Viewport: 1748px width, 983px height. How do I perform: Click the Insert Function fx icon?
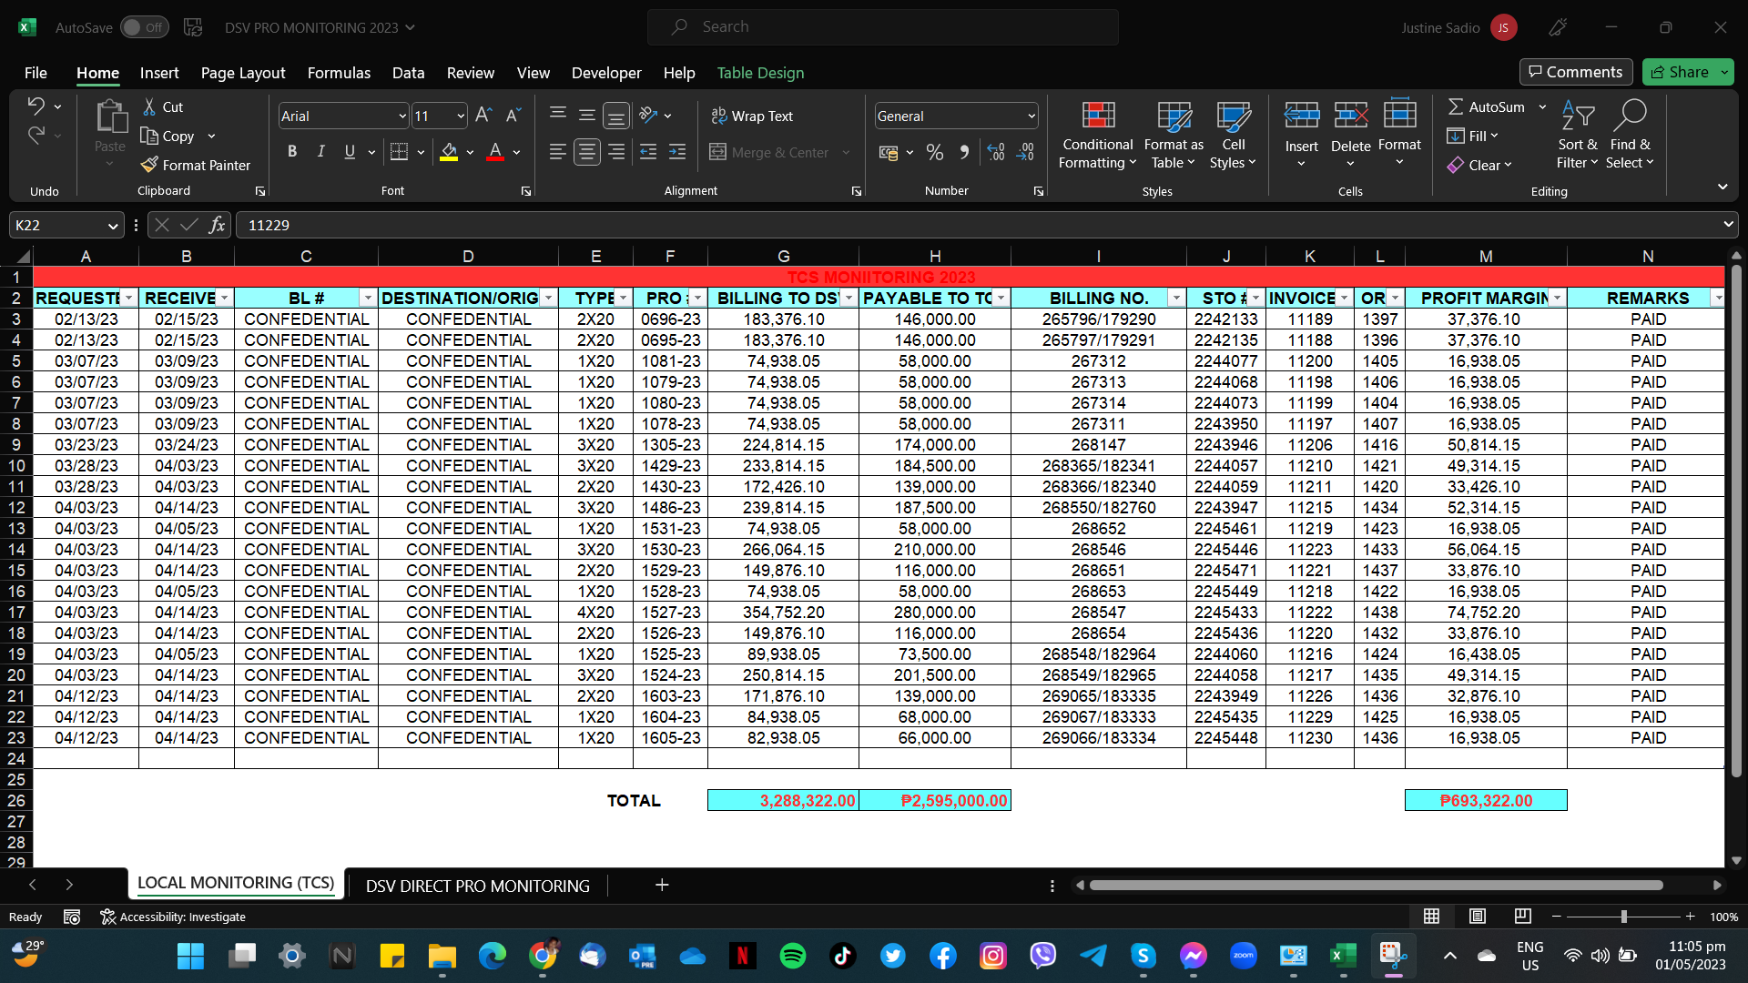coord(217,225)
